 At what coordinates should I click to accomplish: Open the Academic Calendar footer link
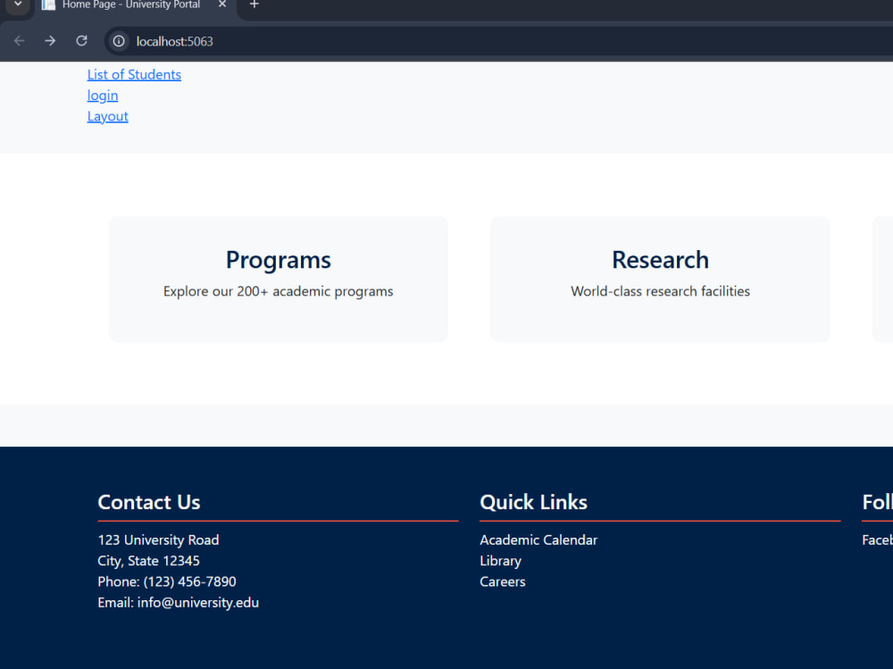[538, 539]
